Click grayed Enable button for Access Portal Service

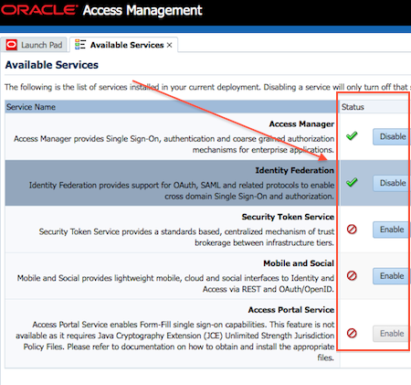point(392,334)
